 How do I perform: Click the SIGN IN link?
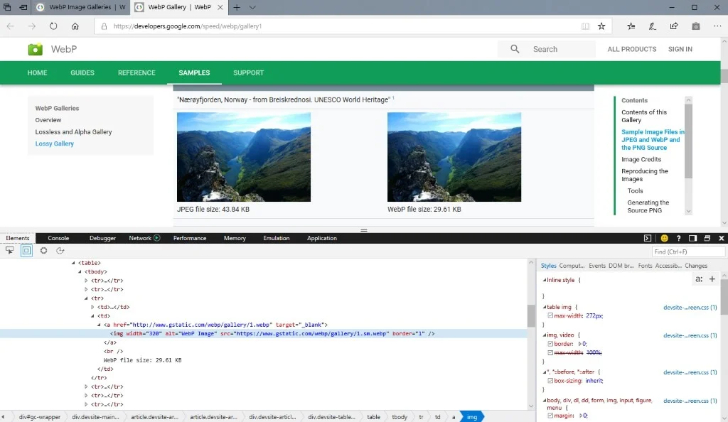[680, 49]
